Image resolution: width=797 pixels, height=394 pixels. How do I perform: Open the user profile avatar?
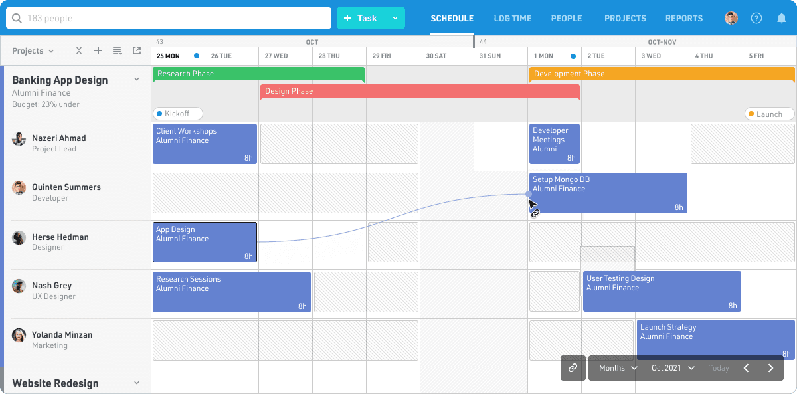(731, 19)
